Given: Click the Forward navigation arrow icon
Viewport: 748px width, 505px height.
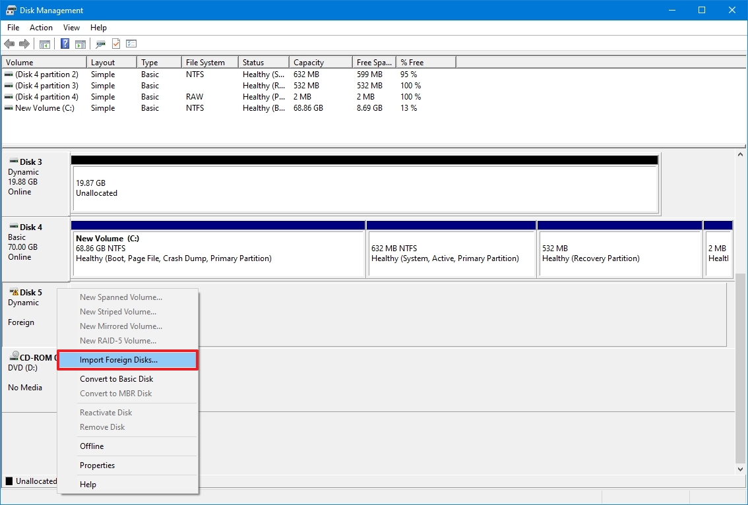Looking at the screenshot, I should 25,44.
